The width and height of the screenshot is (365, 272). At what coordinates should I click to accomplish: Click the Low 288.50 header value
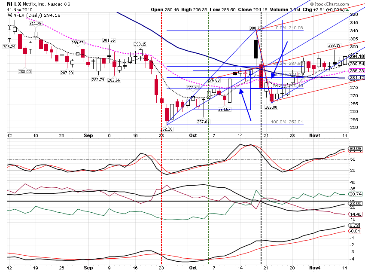coord(222,10)
